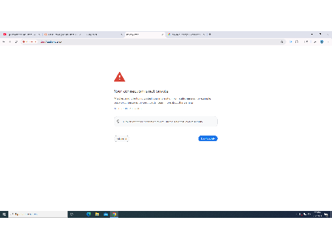
Task: Reload the page with refresh icon
Action: 16,41
